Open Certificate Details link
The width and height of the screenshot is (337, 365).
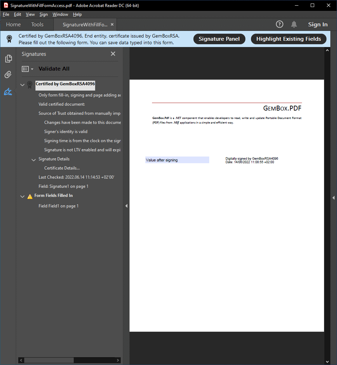pyautogui.click(x=62, y=168)
